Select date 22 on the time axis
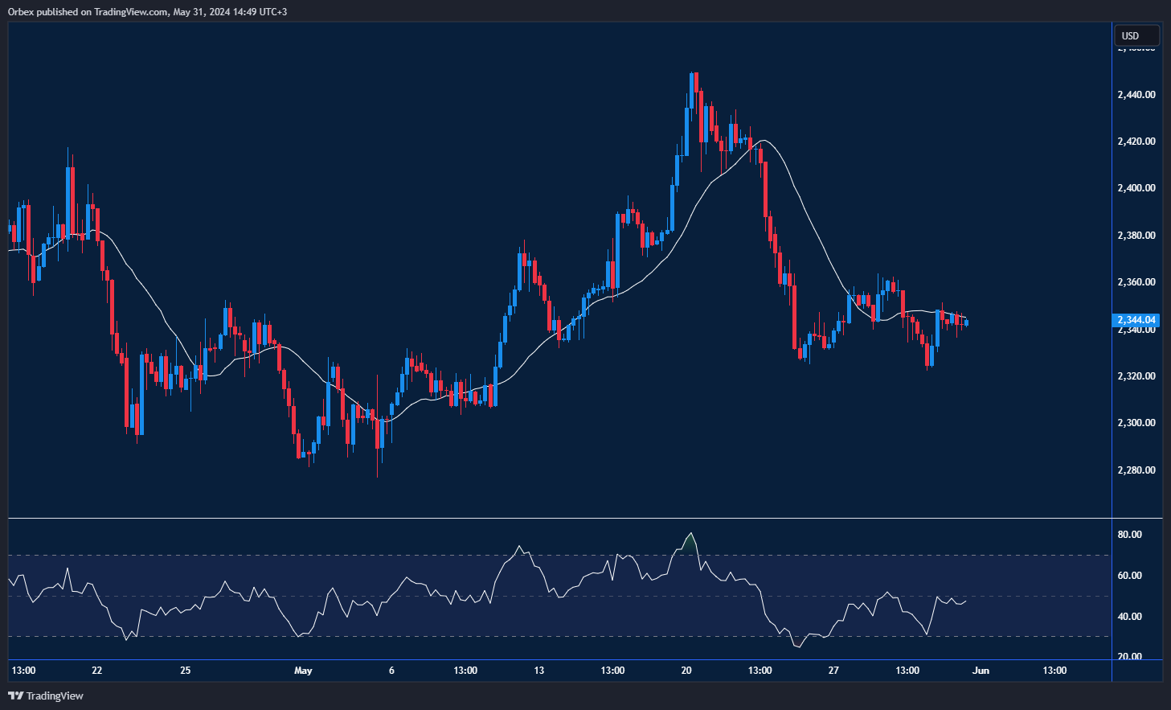 (x=97, y=671)
